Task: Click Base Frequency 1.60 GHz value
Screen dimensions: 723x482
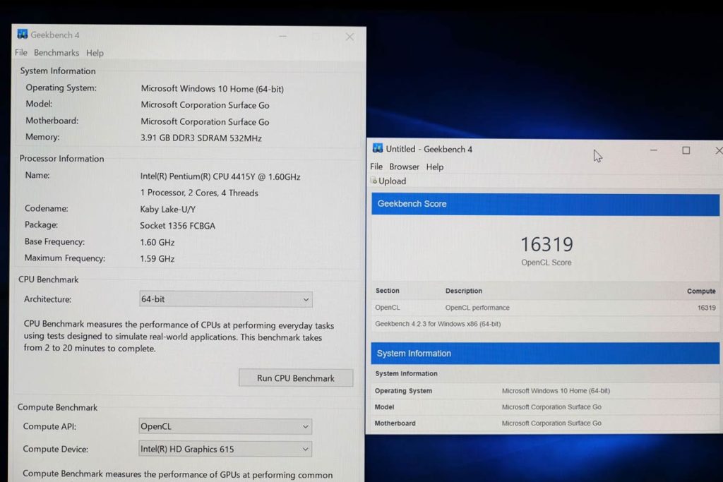Action: [157, 242]
